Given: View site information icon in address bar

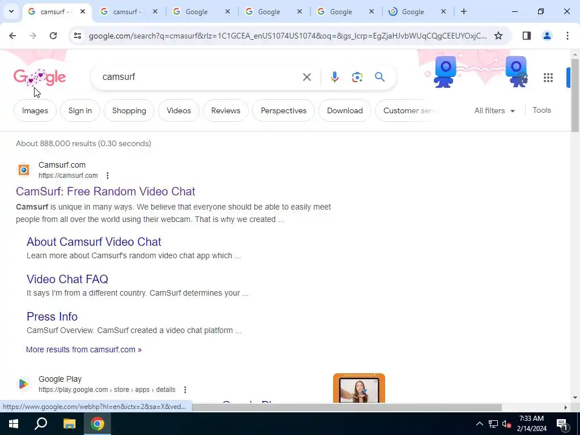Looking at the screenshot, I should 77,36.
